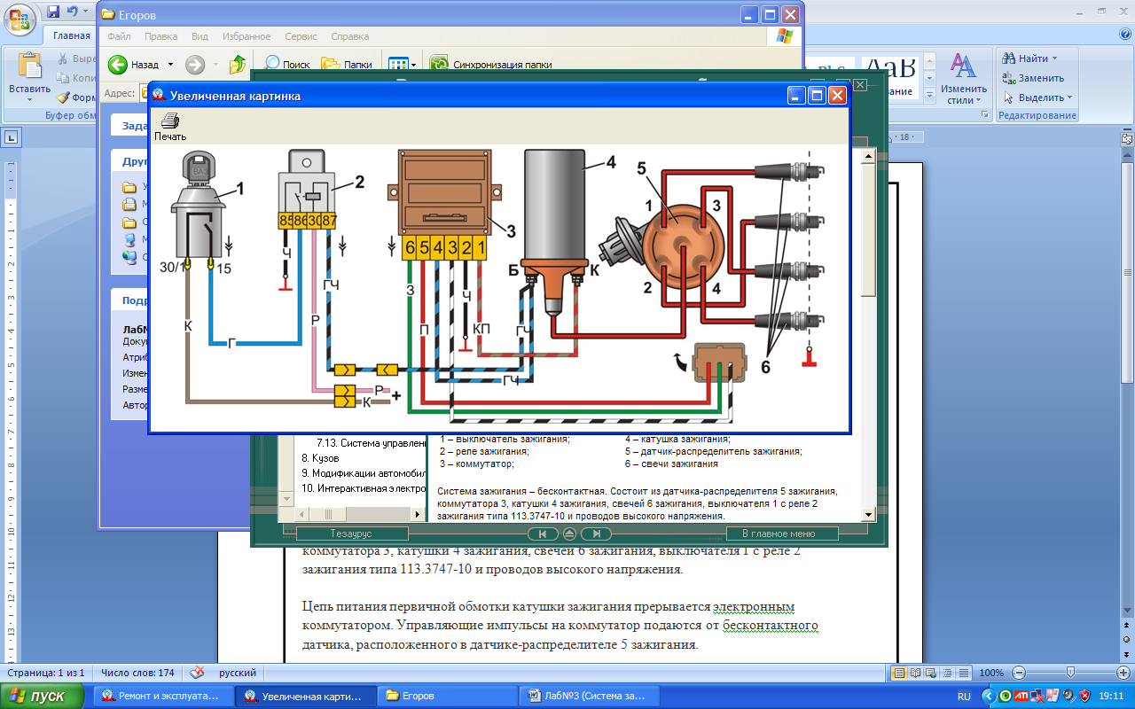Click next page button in manual viewer
This screenshot has width=1135, height=709.
[597, 534]
